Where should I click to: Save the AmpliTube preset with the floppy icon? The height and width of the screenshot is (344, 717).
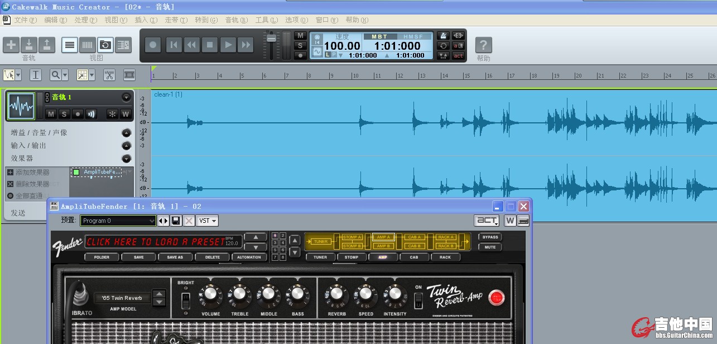[x=176, y=221]
